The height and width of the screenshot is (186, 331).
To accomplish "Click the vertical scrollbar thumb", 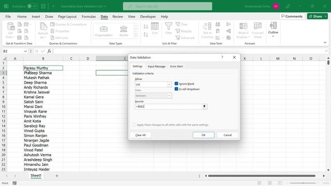I will (328, 63).
